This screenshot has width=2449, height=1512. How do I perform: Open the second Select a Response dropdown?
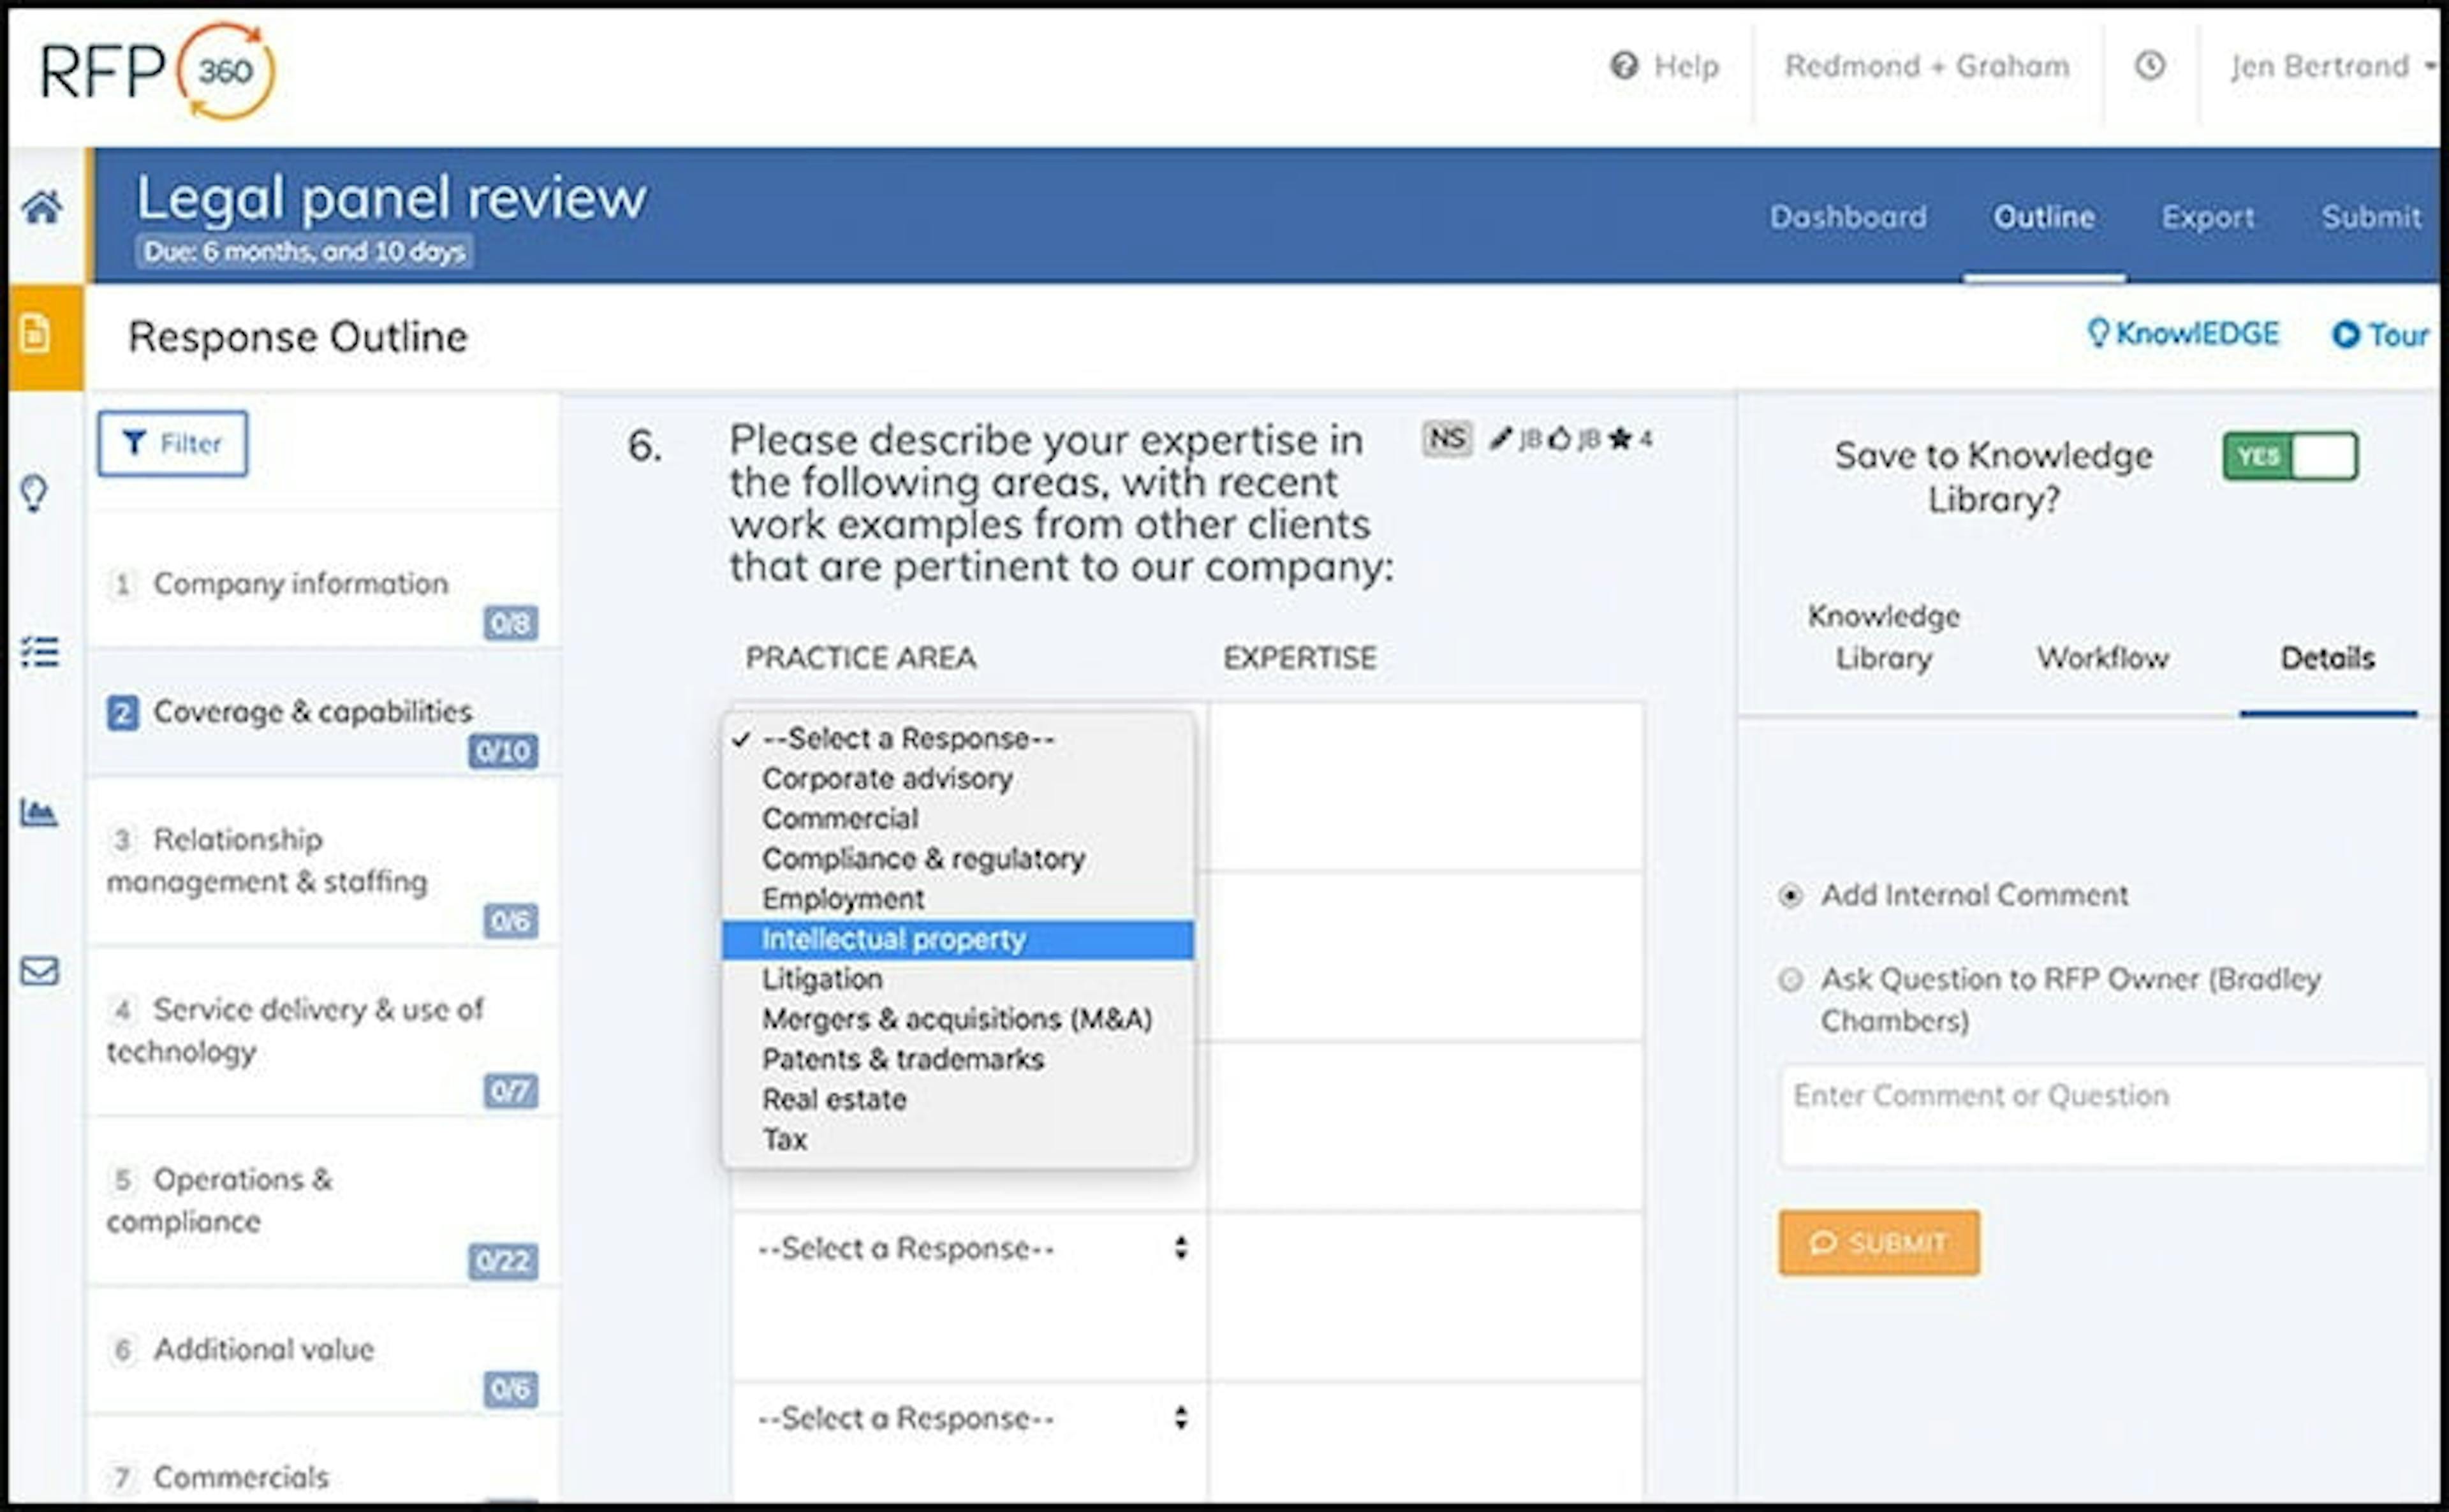coord(967,1248)
